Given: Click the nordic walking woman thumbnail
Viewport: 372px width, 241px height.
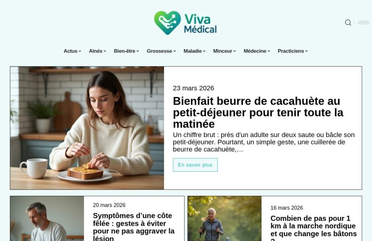Looking at the screenshot, I should coord(225,219).
